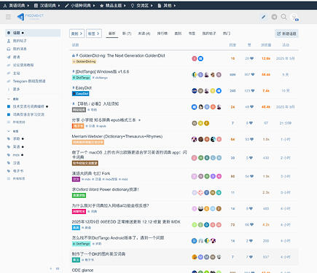Switch to the 未读 (4) tab
This screenshot has height=273, width=317.
pyautogui.click(x=144, y=33)
